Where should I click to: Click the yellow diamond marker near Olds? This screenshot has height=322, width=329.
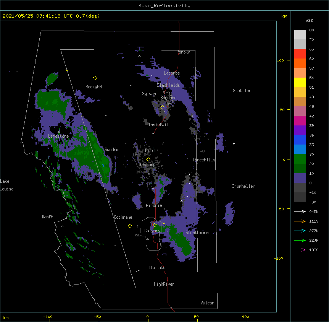[x=148, y=159]
